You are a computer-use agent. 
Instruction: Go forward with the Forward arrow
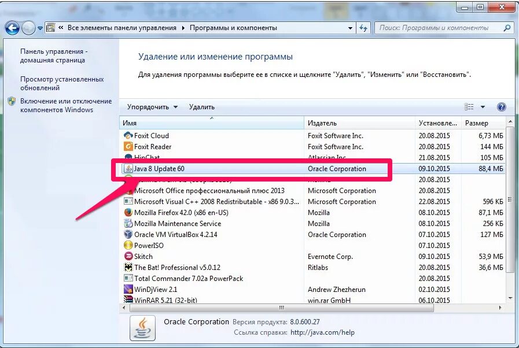coord(28,28)
